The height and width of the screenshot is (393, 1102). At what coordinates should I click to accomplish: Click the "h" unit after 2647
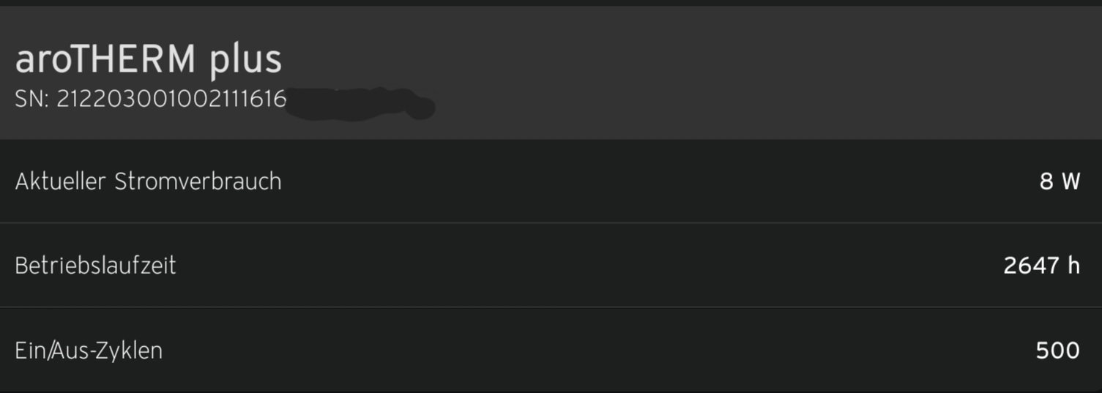1073,265
